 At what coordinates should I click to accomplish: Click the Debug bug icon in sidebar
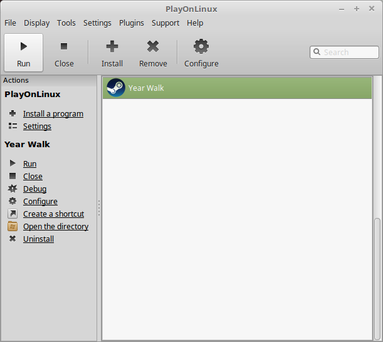(13, 189)
